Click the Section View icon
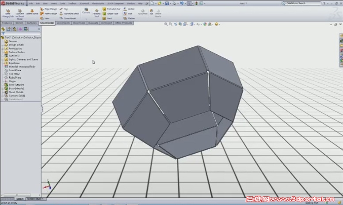Viewport: 343px width, 205px height. 180,24
